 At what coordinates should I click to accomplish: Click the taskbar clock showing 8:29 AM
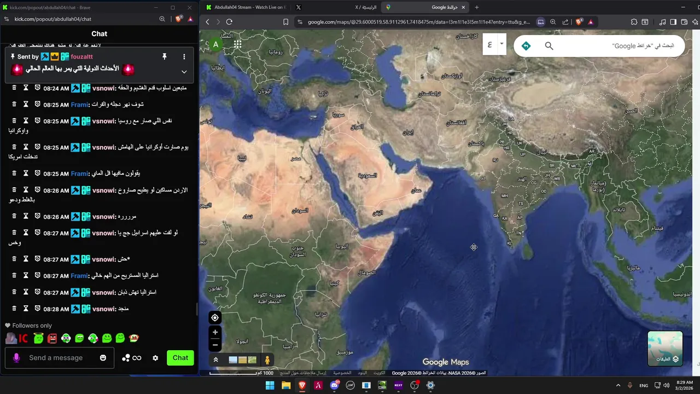685,385
